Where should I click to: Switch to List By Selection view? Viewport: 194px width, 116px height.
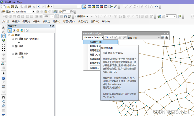22,30
